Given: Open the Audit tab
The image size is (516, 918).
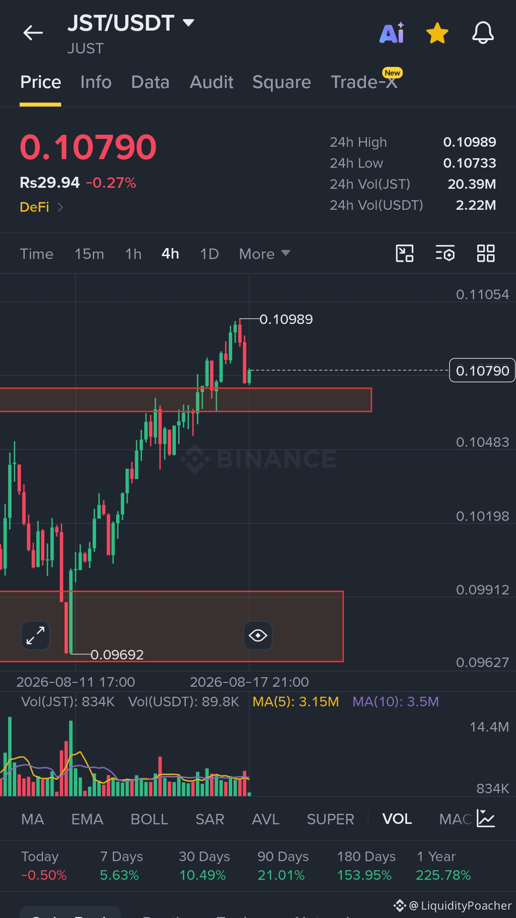Looking at the screenshot, I should click(212, 82).
